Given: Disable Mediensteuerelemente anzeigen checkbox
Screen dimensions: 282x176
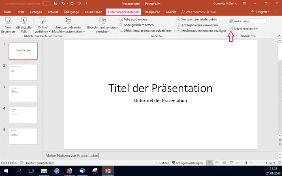Looking at the screenshot, I should (179, 30).
